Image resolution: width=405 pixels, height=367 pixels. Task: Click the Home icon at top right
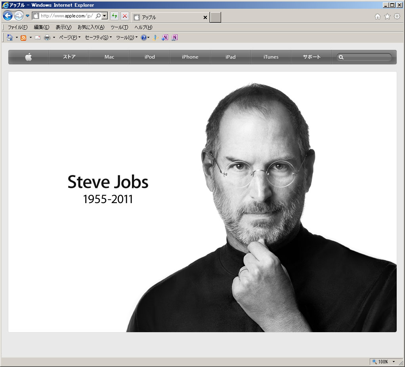[x=377, y=17]
